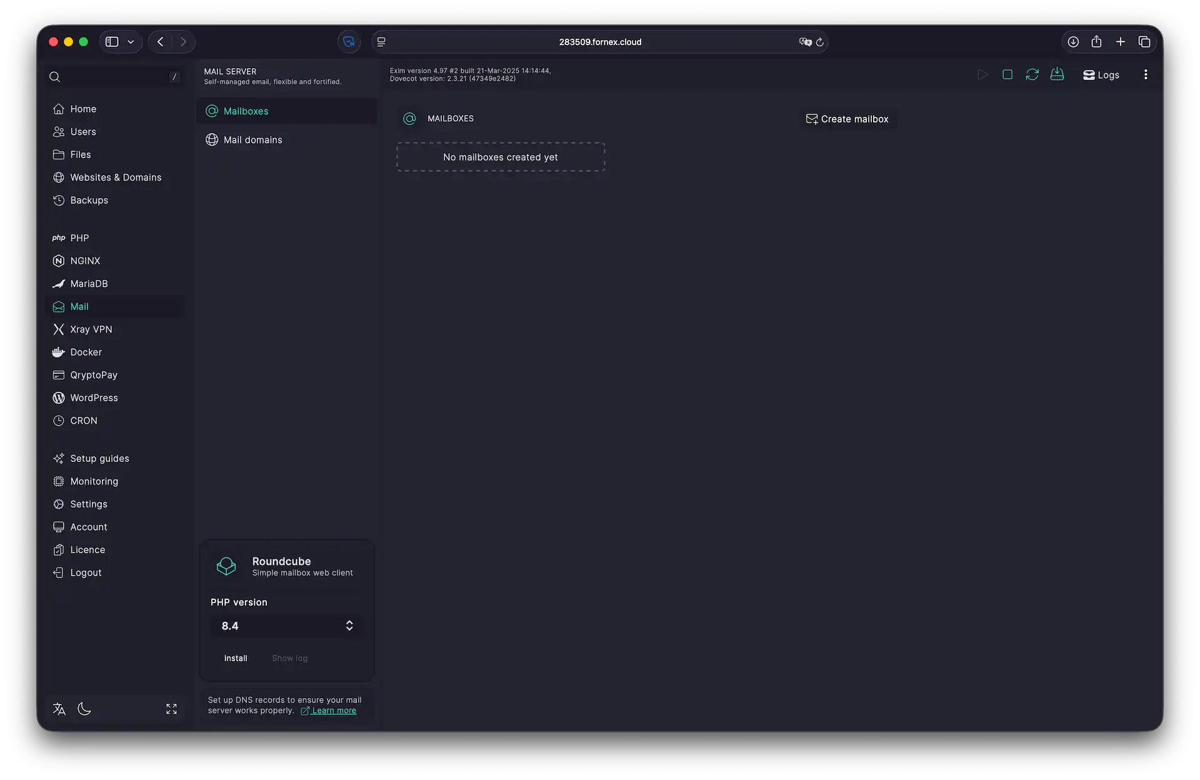The width and height of the screenshot is (1200, 780).
Task: Select the Mailboxes tab
Action: click(246, 111)
